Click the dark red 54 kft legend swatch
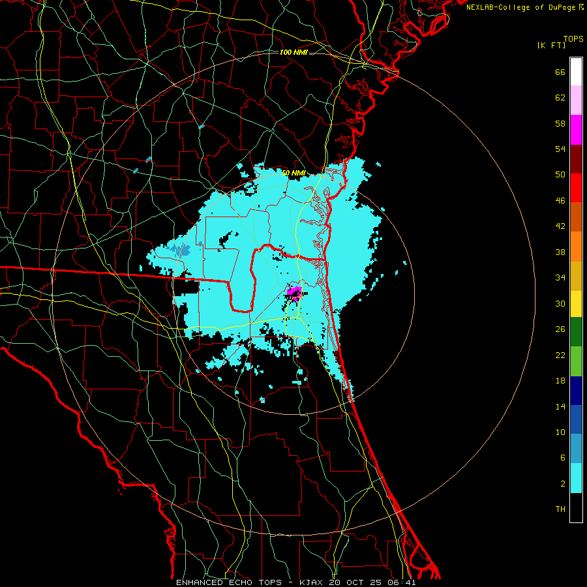Viewport: 587px width, 587px height. pos(576,158)
